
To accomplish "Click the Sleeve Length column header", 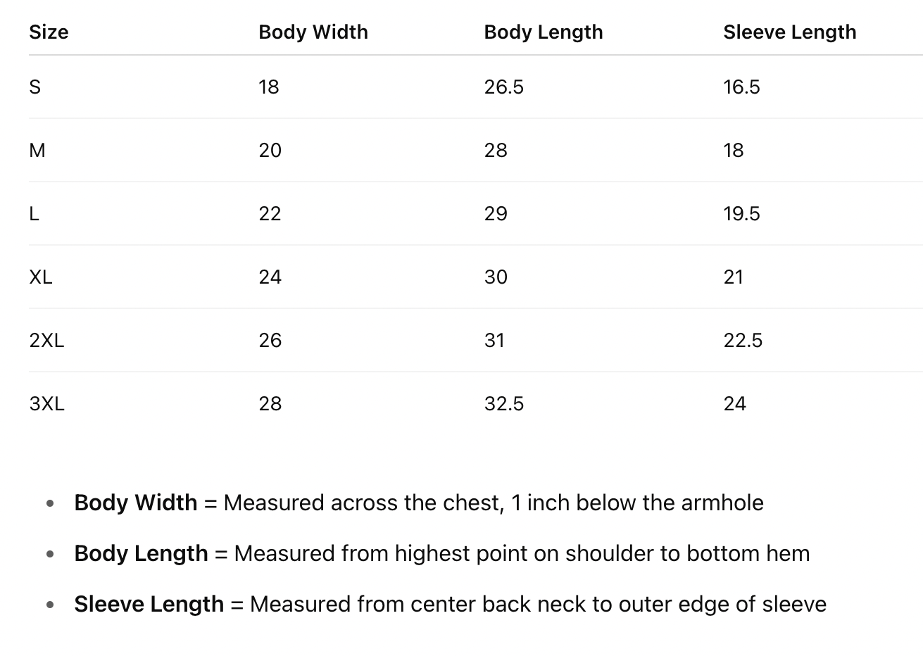I will click(x=790, y=32).
